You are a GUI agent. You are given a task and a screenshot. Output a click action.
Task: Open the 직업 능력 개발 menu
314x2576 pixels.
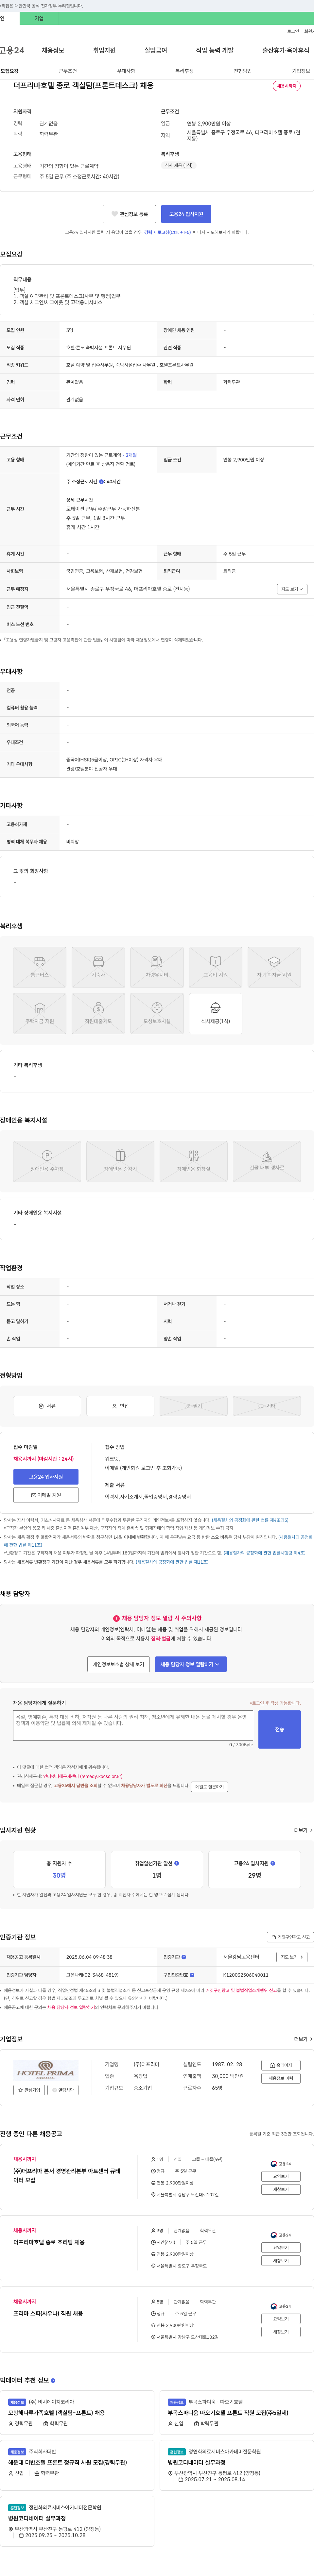pos(215,50)
